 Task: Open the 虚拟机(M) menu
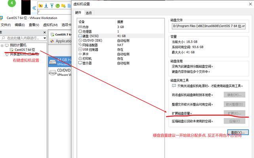[50, 25]
